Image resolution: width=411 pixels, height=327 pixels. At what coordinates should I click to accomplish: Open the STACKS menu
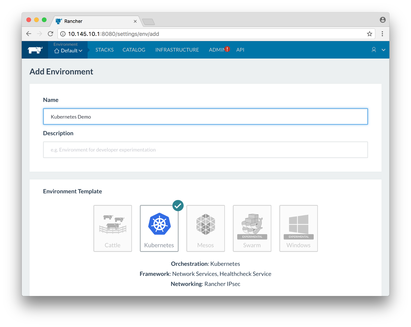point(105,50)
